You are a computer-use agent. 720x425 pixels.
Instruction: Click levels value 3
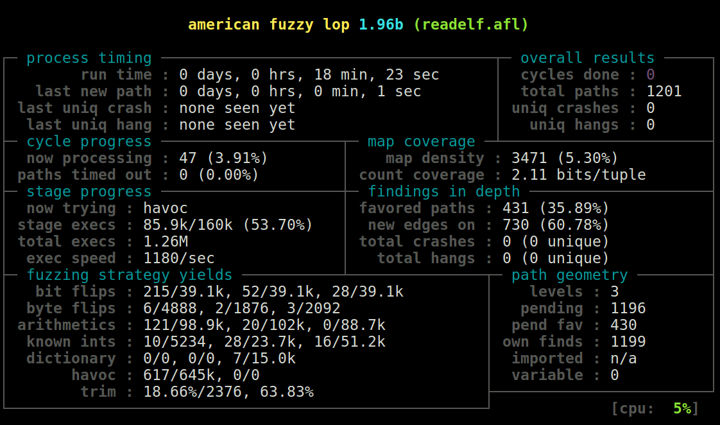tap(614, 291)
